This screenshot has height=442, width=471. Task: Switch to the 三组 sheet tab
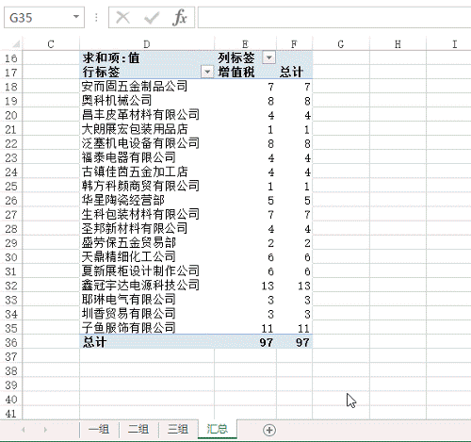point(178,430)
